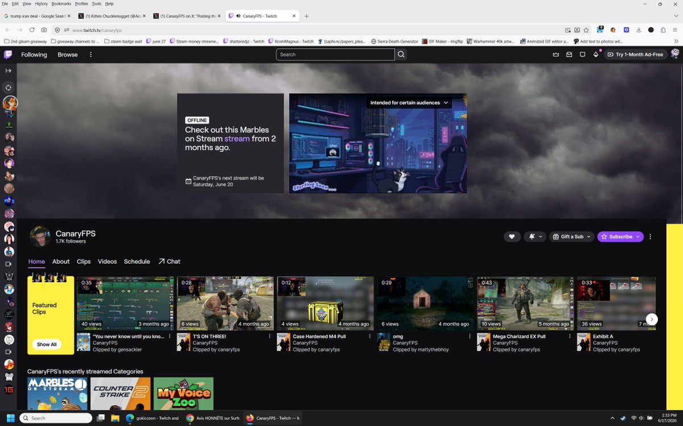Open Firefox History menu

(x=41, y=3)
